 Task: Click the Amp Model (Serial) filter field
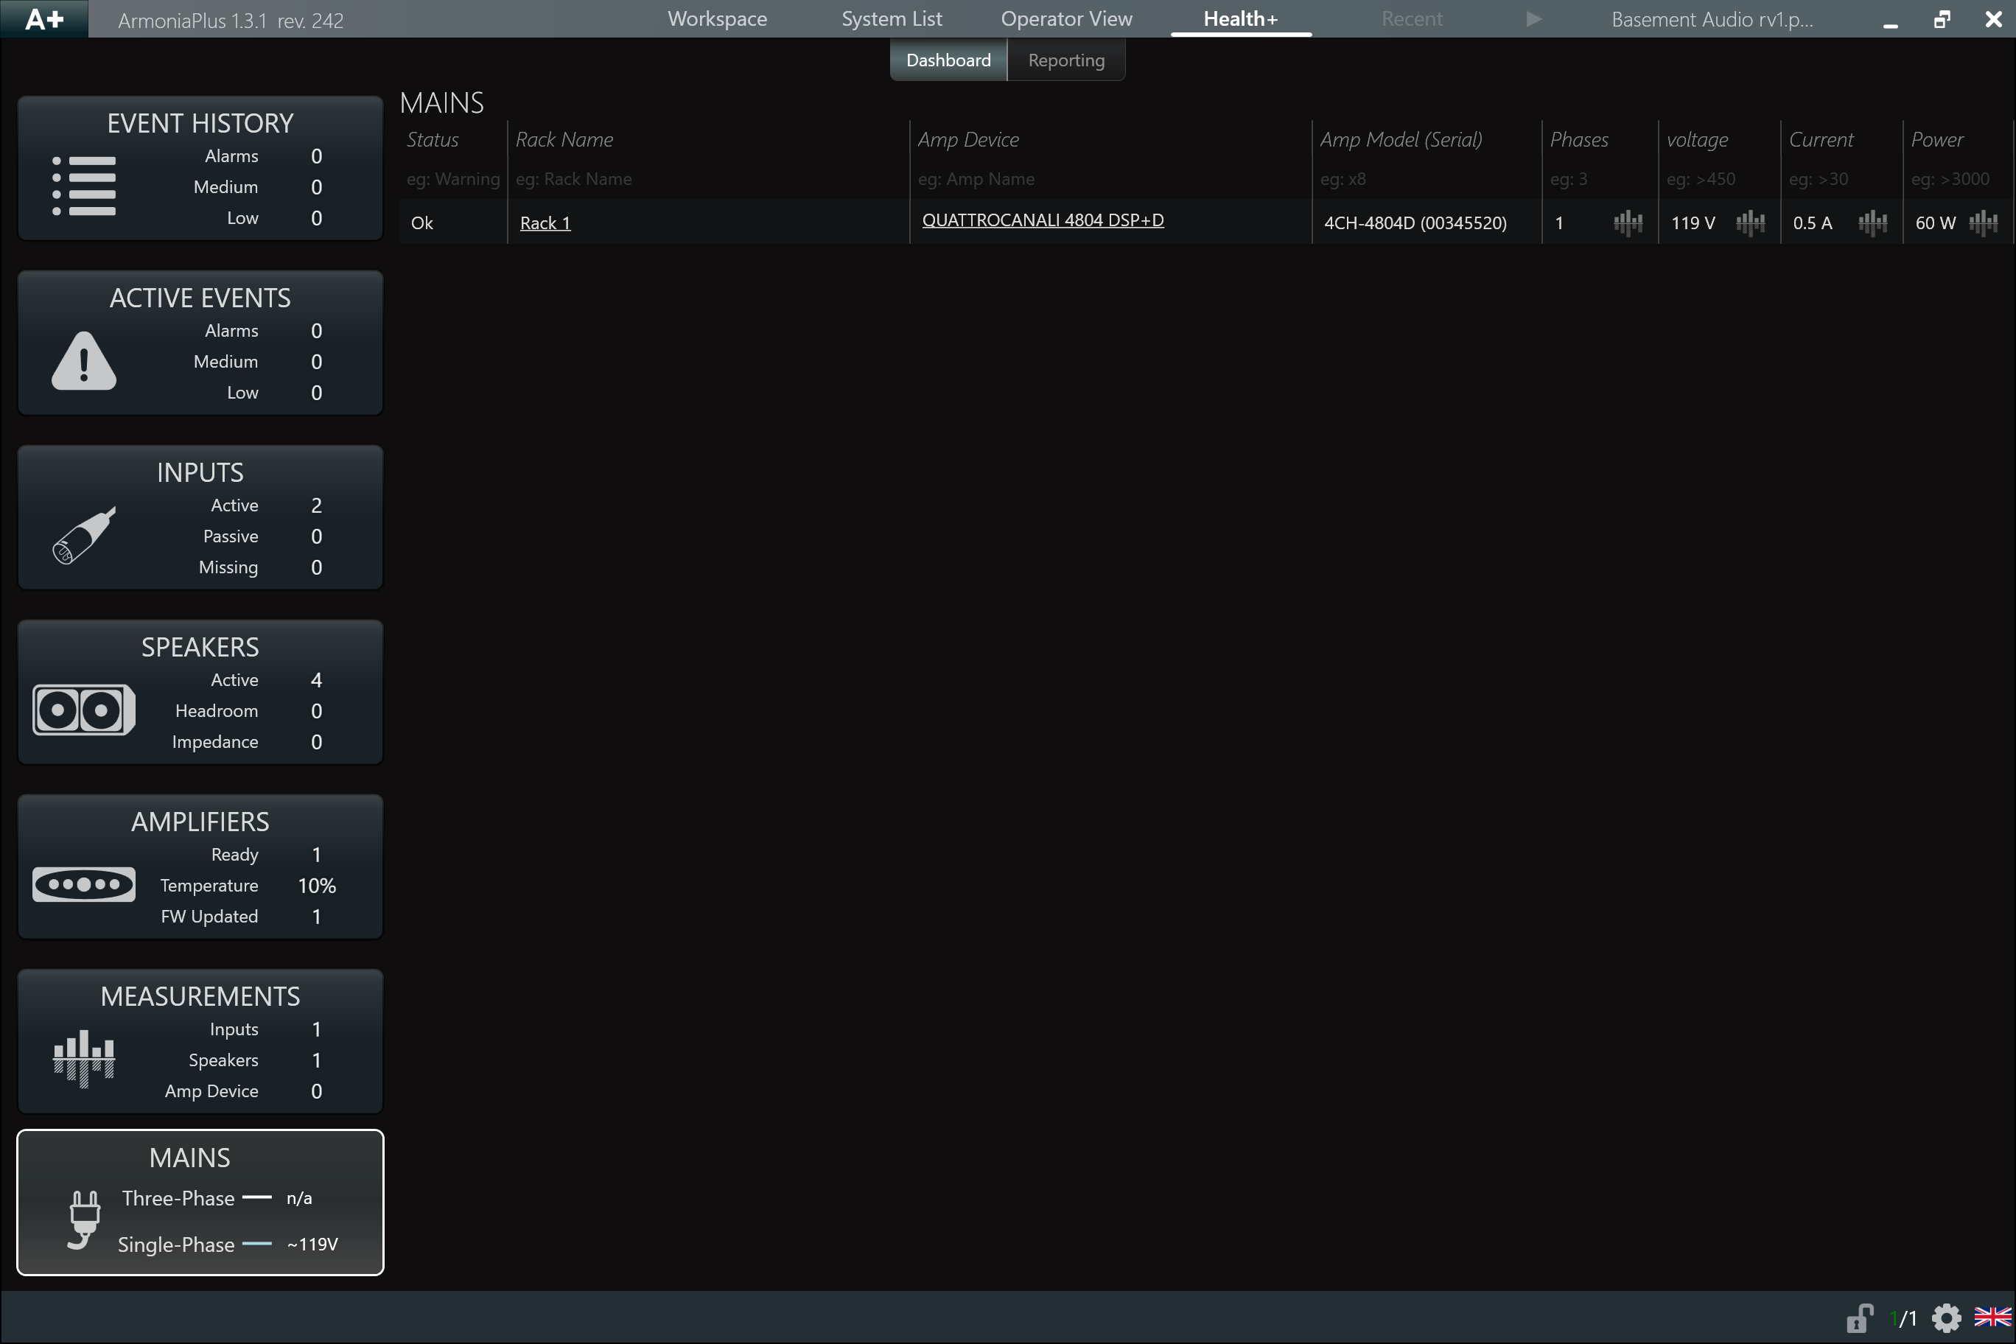click(1427, 179)
